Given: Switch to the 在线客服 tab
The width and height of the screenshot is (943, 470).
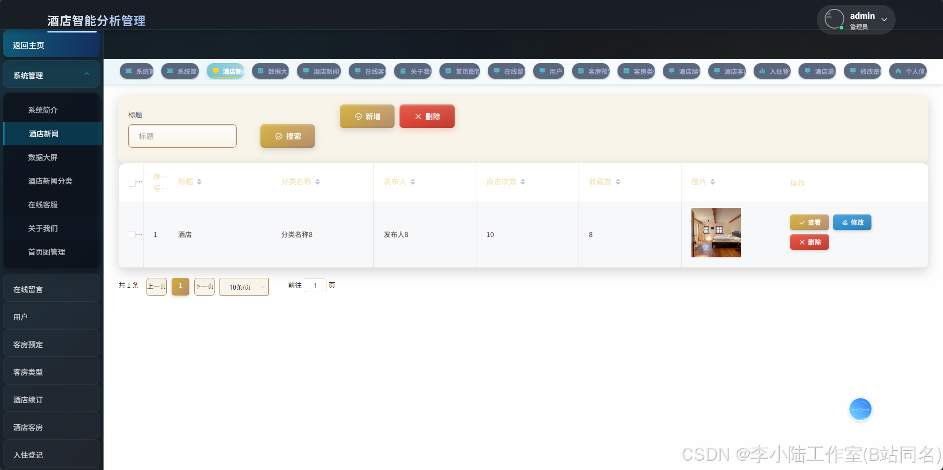Looking at the screenshot, I should (x=368, y=71).
